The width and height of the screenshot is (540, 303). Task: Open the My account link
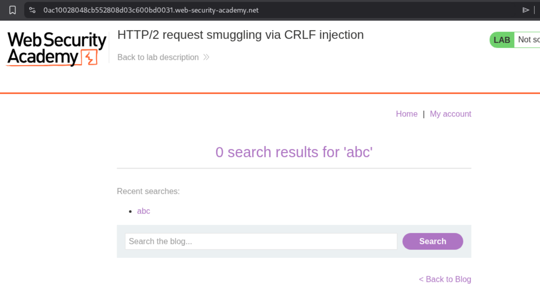tap(450, 114)
